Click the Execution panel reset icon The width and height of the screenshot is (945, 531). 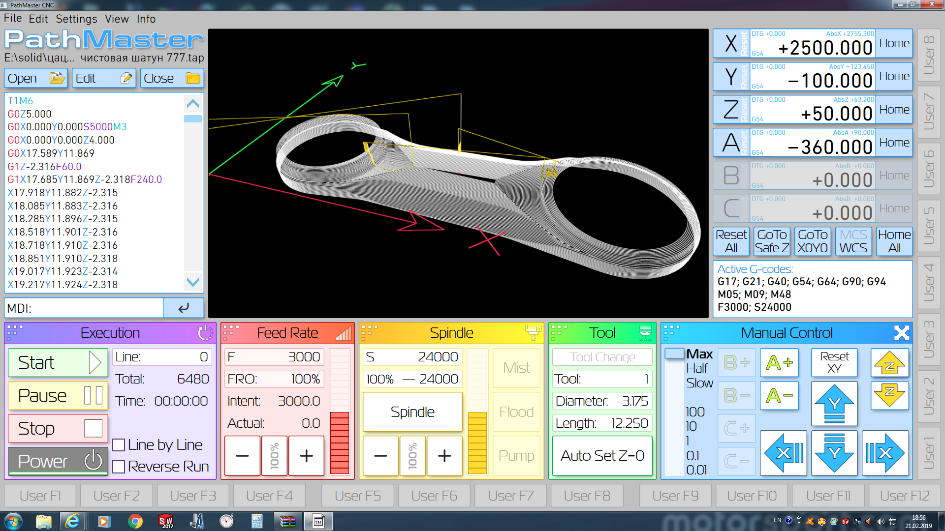coord(205,333)
